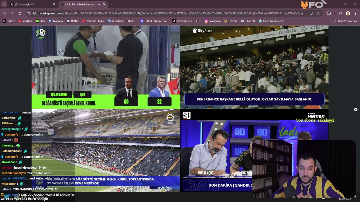360x202 pixels.
Task: Open the Instagram bookmark
Action: pyautogui.click(x=213, y=21)
